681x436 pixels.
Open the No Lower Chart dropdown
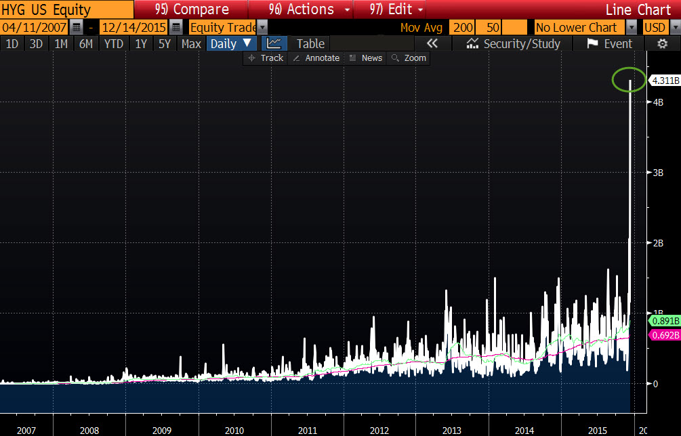tap(632, 27)
